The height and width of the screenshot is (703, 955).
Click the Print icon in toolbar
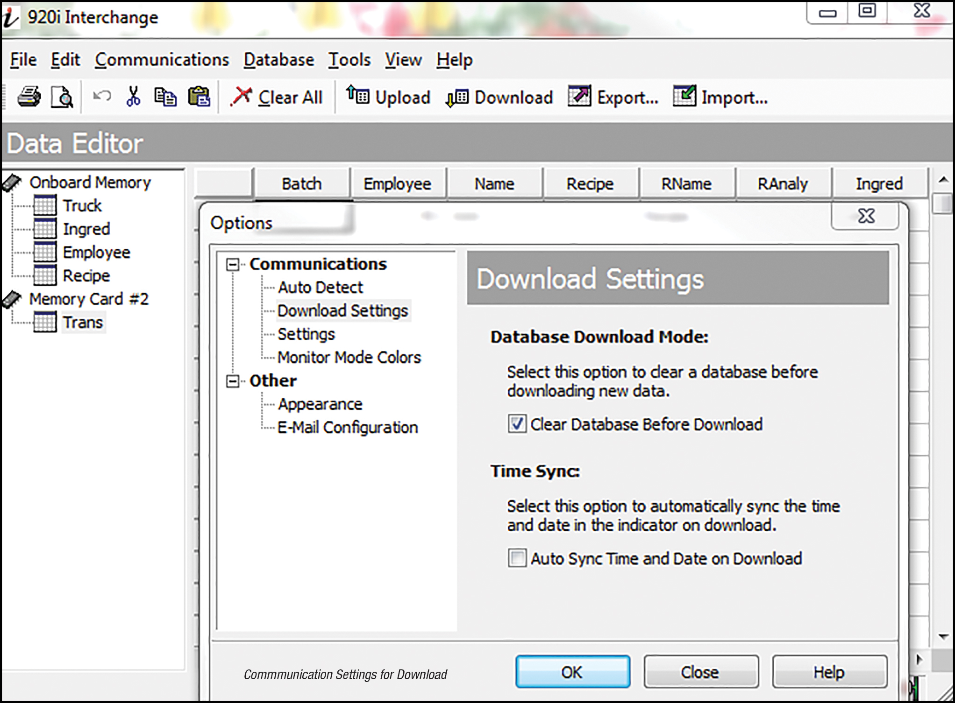(x=29, y=97)
